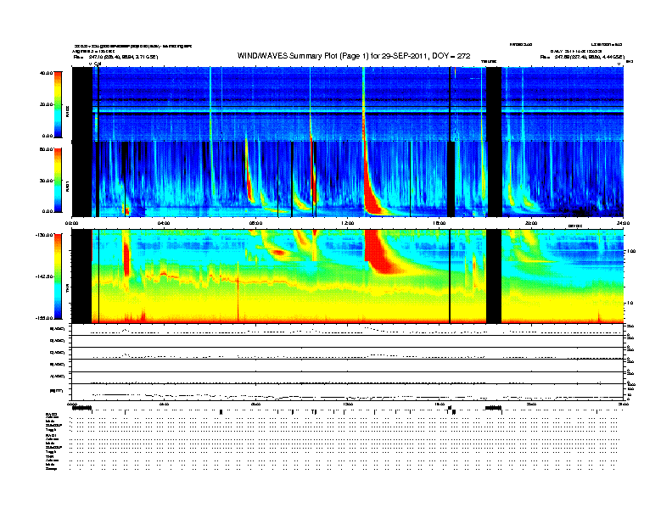
Task: Click the TNR intensity color bar
Action: click(x=58, y=276)
